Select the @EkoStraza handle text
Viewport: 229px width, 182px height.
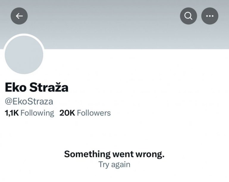(x=29, y=101)
